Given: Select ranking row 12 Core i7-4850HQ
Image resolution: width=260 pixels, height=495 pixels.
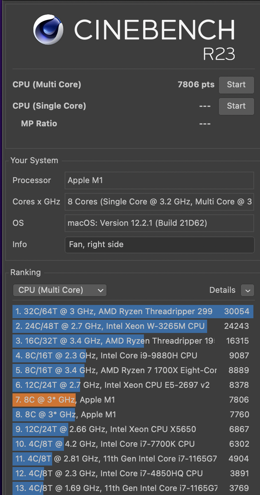Looking at the screenshot, I should click(133, 474).
